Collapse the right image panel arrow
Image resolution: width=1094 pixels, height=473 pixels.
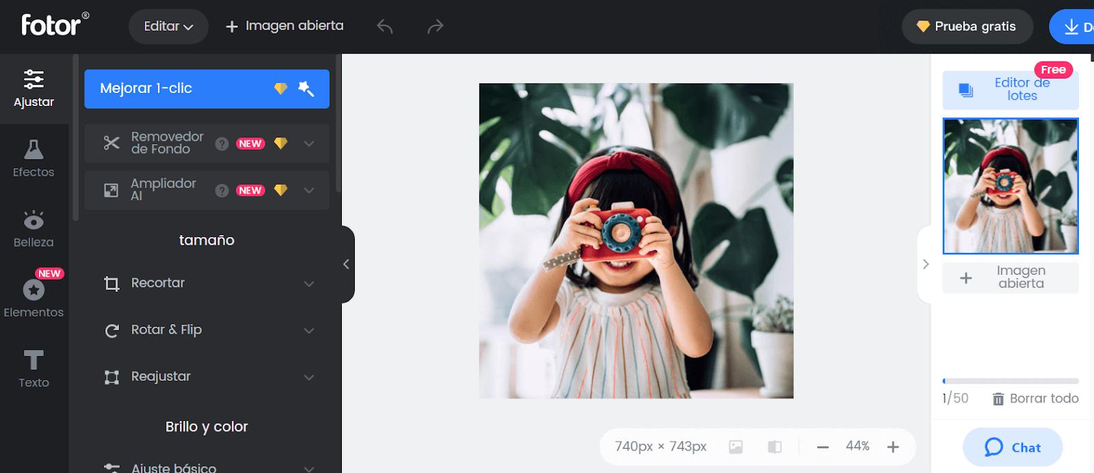tap(925, 264)
